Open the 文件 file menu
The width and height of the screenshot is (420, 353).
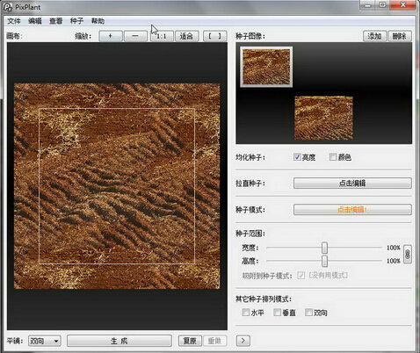click(14, 21)
